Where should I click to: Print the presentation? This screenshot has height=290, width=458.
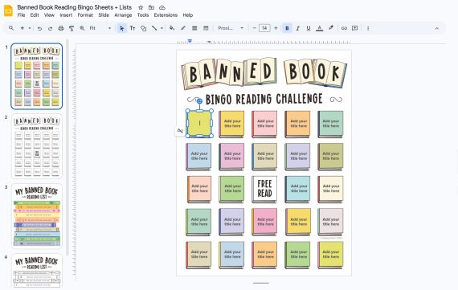pyautogui.click(x=61, y=28)
